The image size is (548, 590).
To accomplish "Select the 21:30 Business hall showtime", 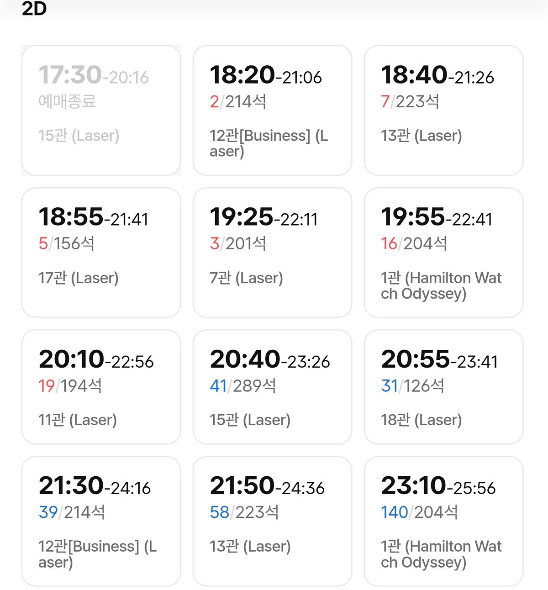I will coord(101,521).
